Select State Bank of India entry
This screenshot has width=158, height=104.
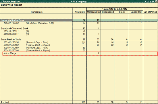point(11,39)
